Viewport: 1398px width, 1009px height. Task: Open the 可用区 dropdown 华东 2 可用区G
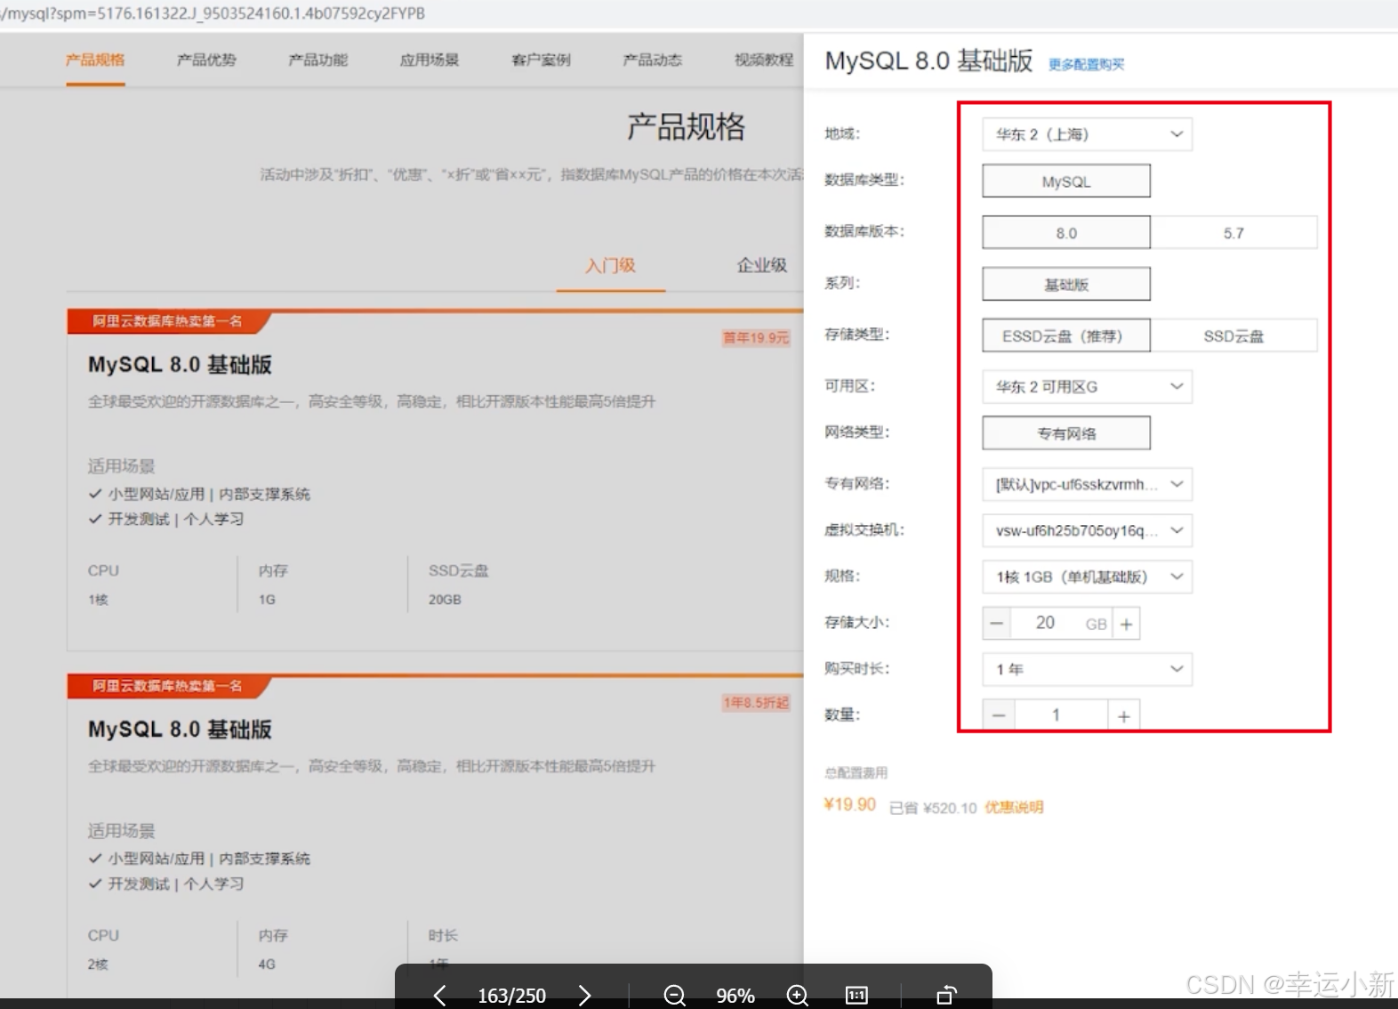click(x=1087, y=387)
